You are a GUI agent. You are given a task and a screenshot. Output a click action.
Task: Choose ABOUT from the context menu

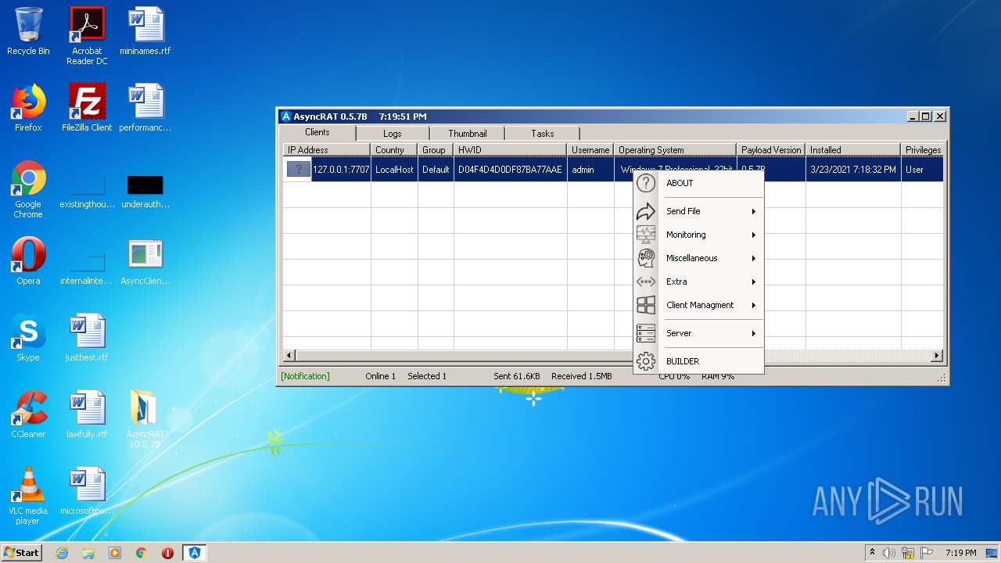[680, 183]
